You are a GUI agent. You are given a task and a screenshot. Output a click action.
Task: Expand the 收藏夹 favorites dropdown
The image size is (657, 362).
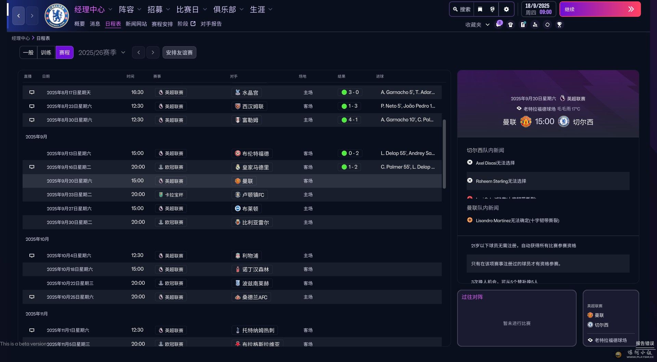(x=477, y=25)
